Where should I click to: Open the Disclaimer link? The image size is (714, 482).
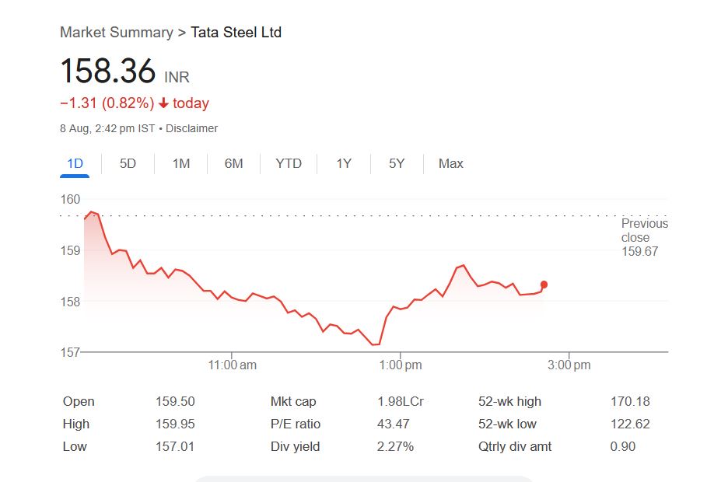click(x=192, y=128)
